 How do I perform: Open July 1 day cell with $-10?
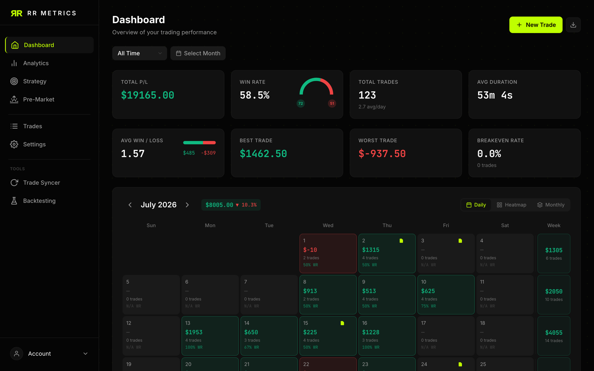[328, 253]
